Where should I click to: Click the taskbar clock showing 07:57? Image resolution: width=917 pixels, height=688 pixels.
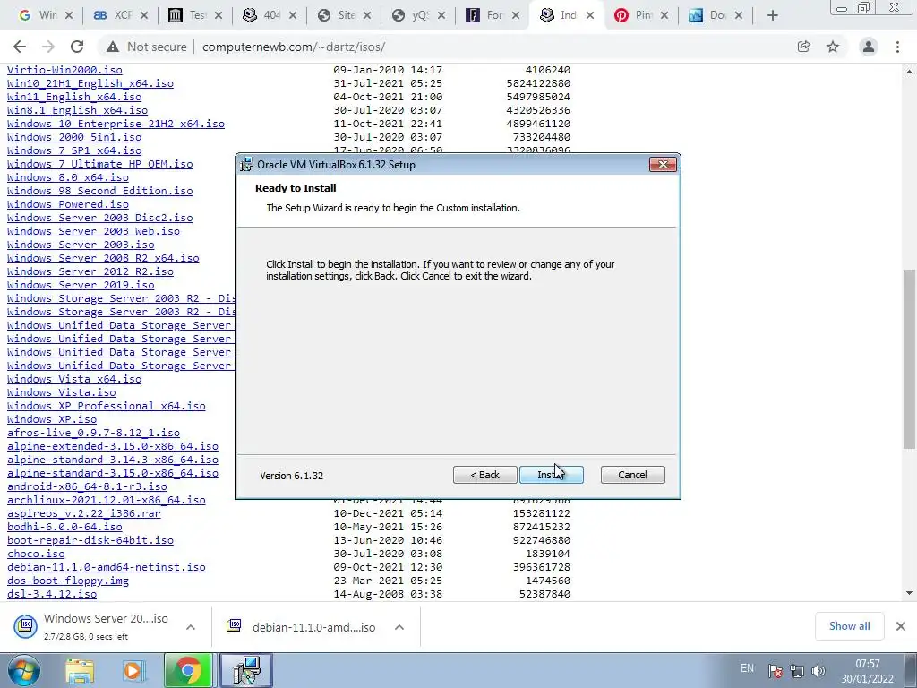(867, 671)
